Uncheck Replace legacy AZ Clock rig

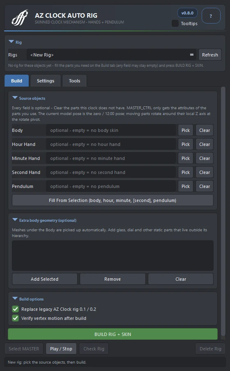pos(16,309)
